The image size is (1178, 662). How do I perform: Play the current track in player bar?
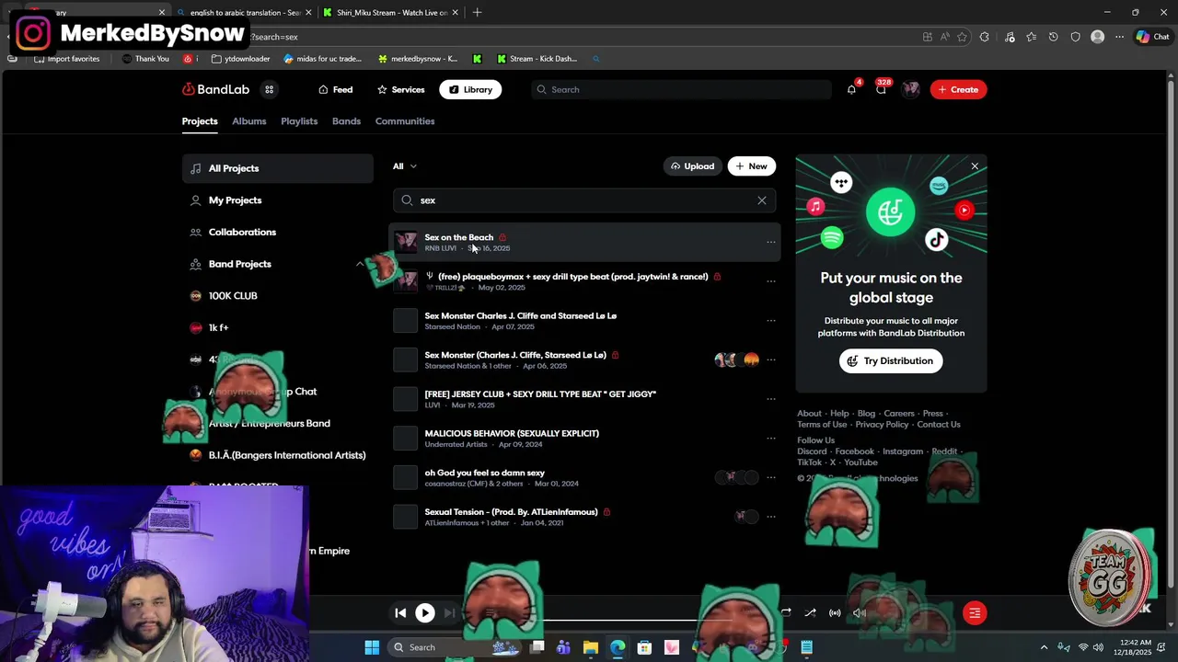coord(424,613)
